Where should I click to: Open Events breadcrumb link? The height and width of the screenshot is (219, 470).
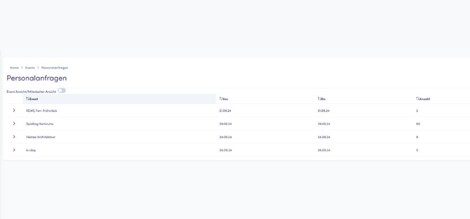[x=30, y=68]
